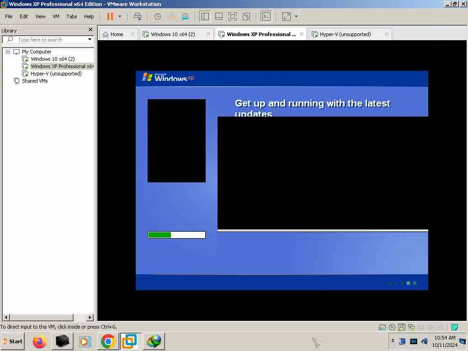
Task: Click inside the Windows XP setup screen
Action: (x=282, y=180)
